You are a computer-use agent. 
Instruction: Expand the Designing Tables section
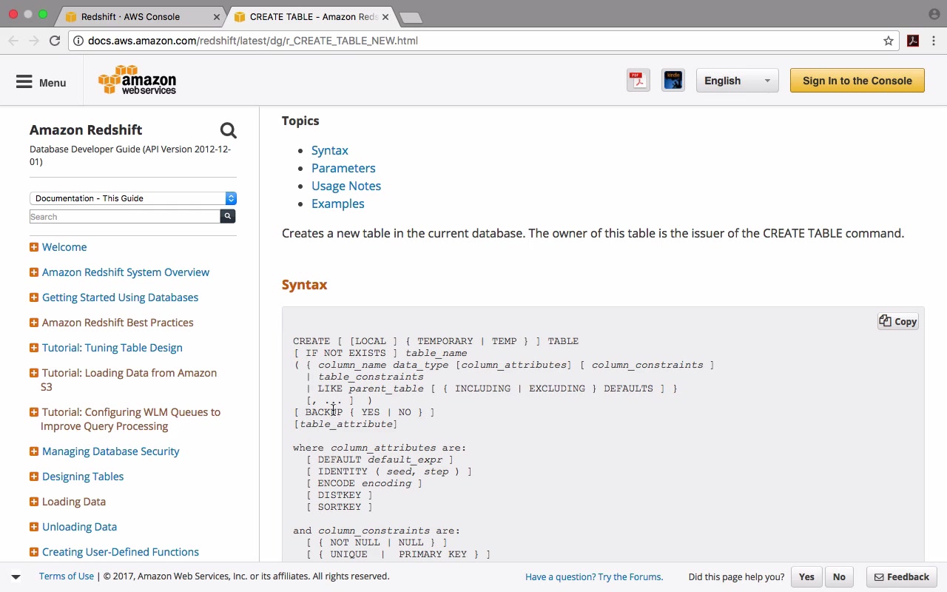34,477
